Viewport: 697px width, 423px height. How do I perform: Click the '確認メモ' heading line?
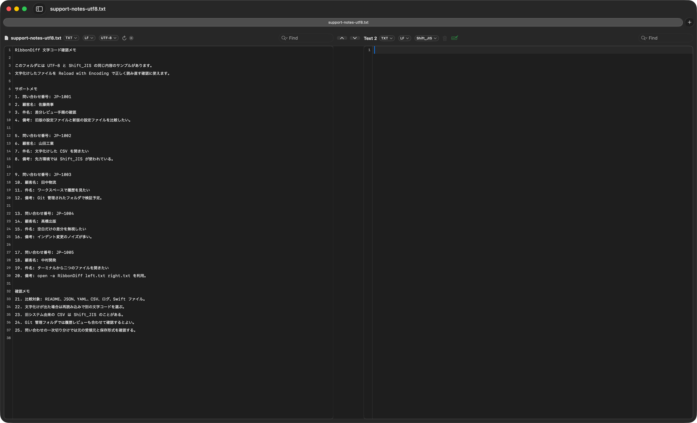22,291
